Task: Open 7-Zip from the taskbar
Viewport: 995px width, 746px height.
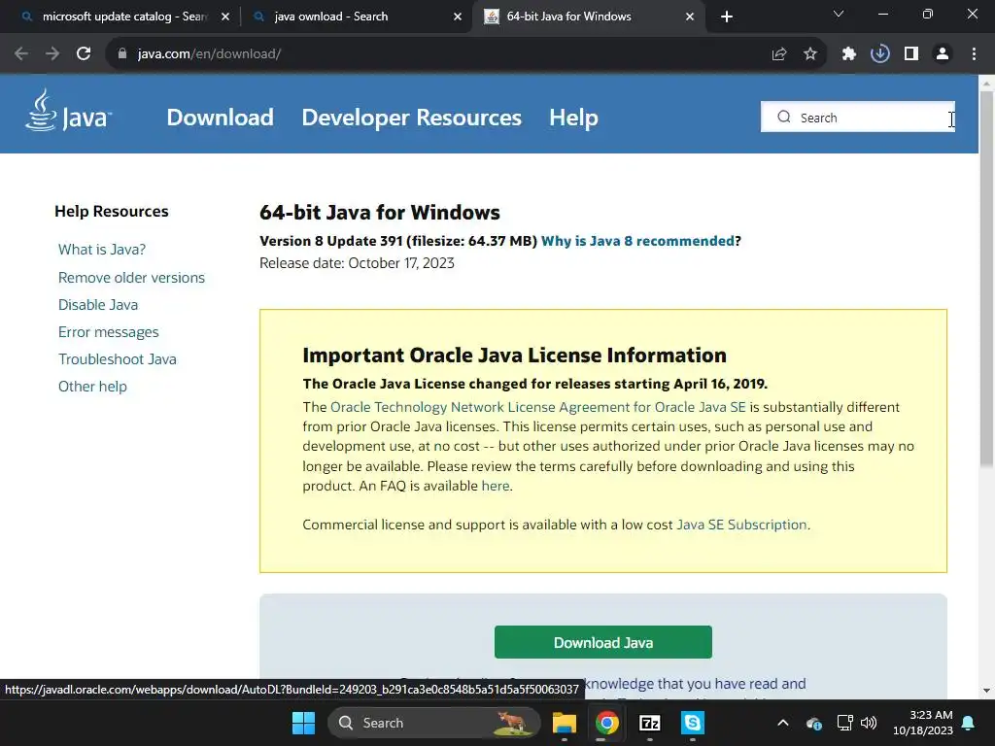Action: (x=650, y=723)
